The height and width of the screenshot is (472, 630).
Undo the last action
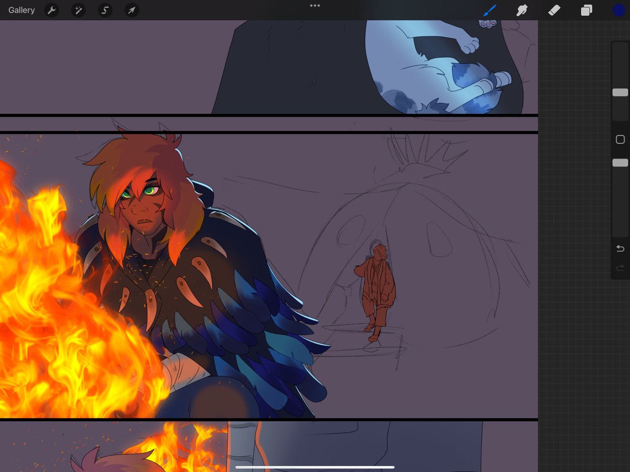click(x=620, y=248)
